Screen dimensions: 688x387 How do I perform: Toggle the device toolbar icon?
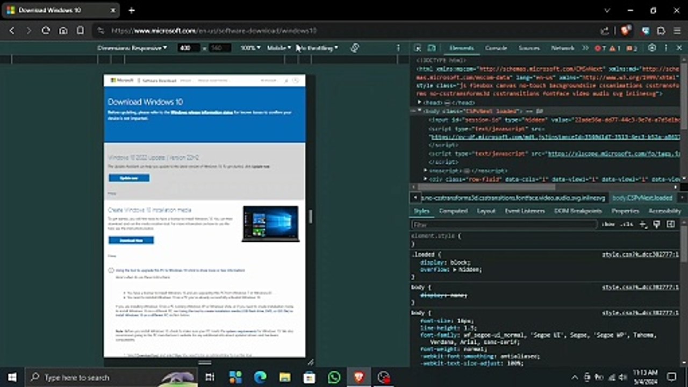432,48
